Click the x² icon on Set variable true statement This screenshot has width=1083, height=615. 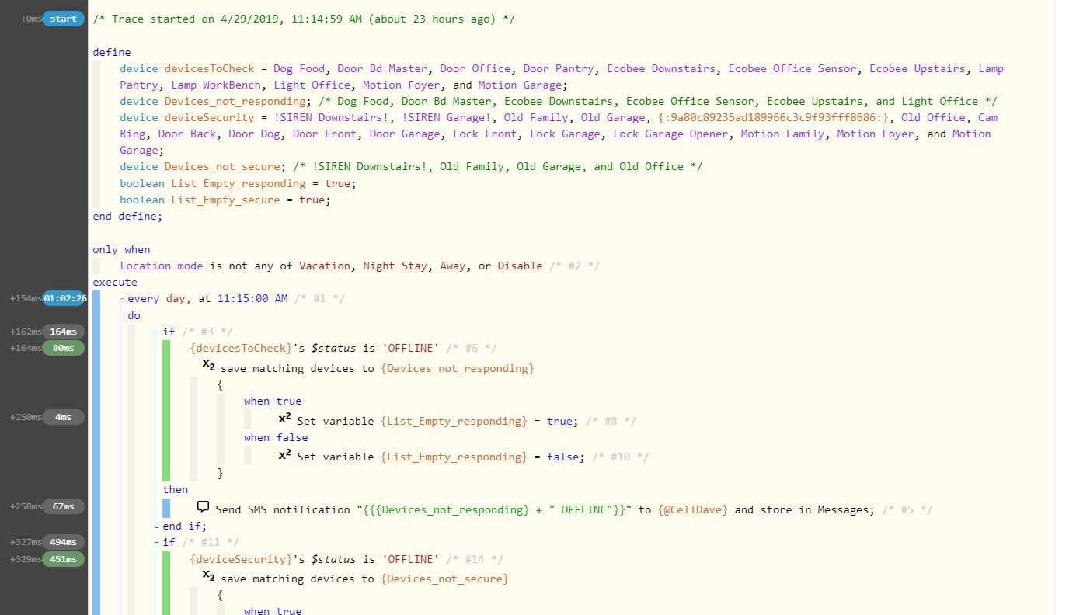point(283,419)
